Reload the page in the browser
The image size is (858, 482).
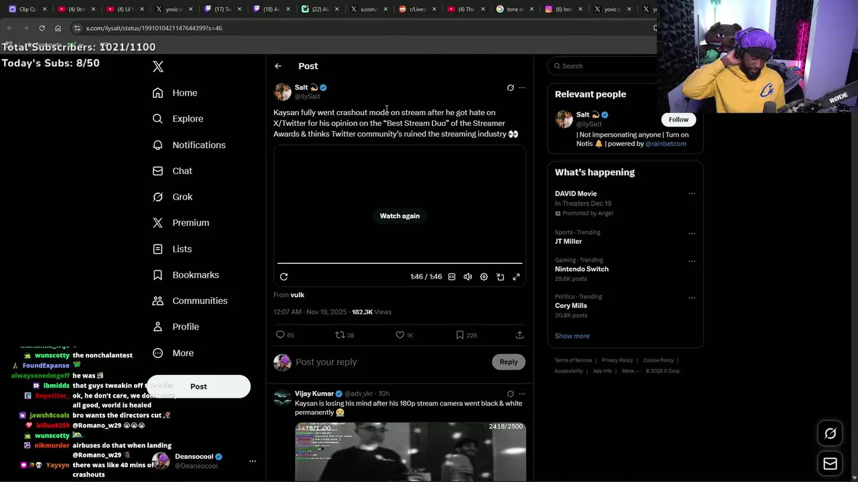[x=42, y=28]
